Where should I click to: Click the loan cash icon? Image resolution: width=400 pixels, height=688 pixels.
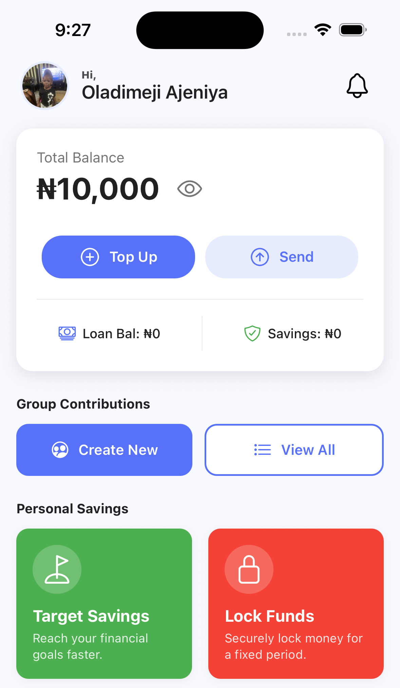pyautogui.click(x=67, y=333)
